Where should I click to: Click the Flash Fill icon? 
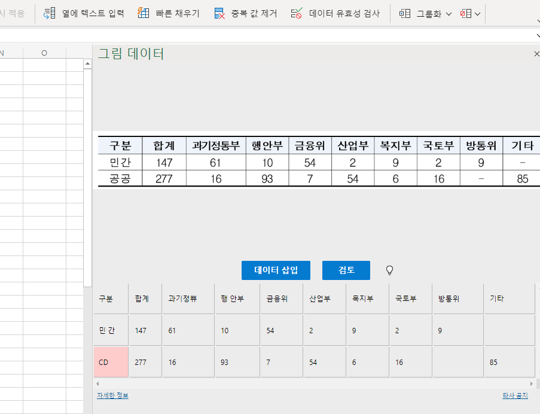pyautogui.click(x=144, y=13)
